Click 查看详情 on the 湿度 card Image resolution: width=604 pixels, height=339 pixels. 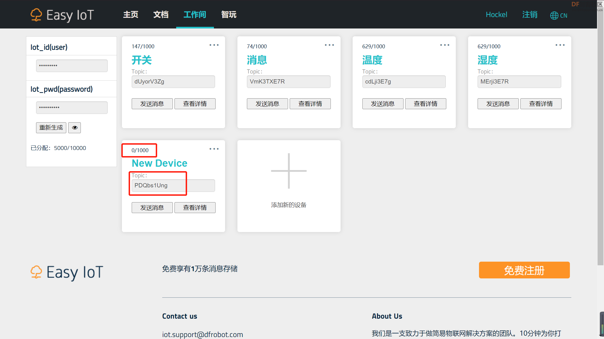(x=541, y=104)
